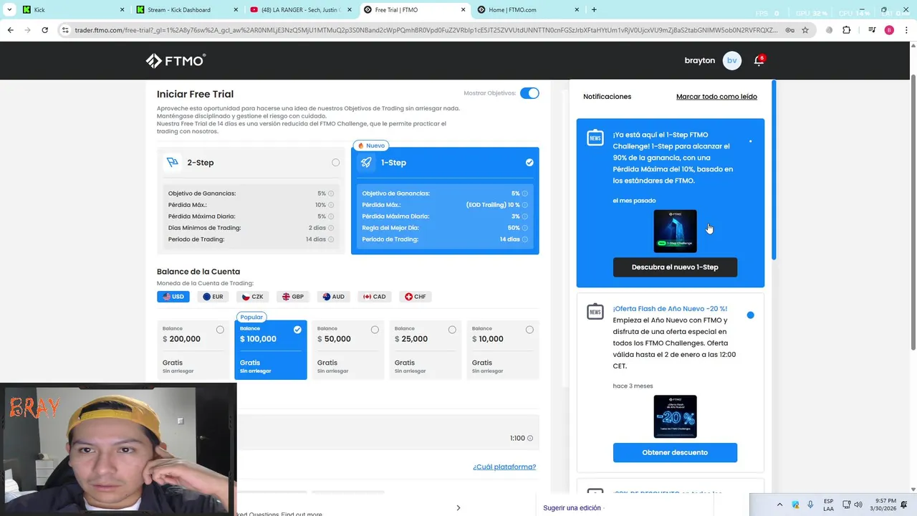
Task: Toggle the Mostrar Objetivos switch
Action: click(529, 93)
